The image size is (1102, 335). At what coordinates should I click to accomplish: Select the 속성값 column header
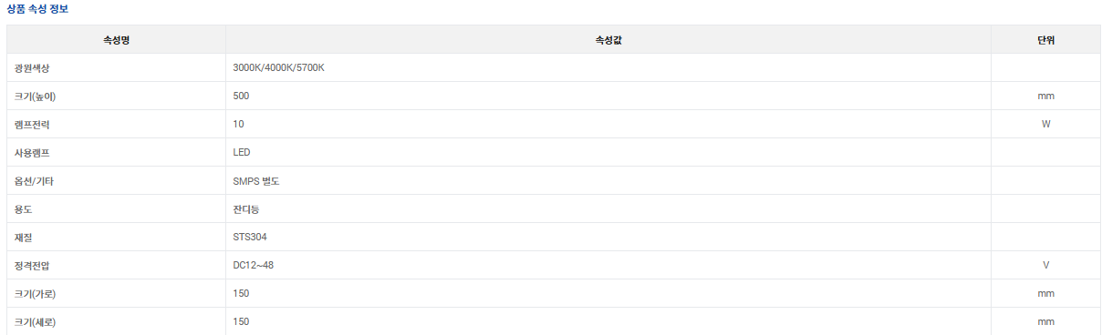point(608,40)
